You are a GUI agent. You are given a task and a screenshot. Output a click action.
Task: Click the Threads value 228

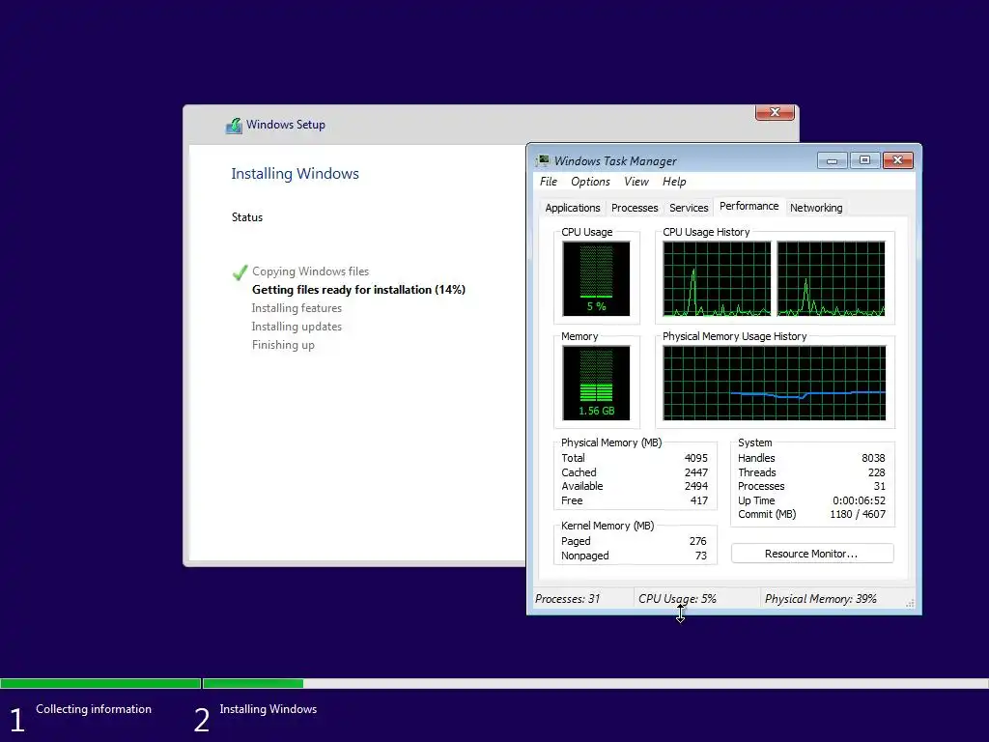pyautogui.click(x=876, y=471)
